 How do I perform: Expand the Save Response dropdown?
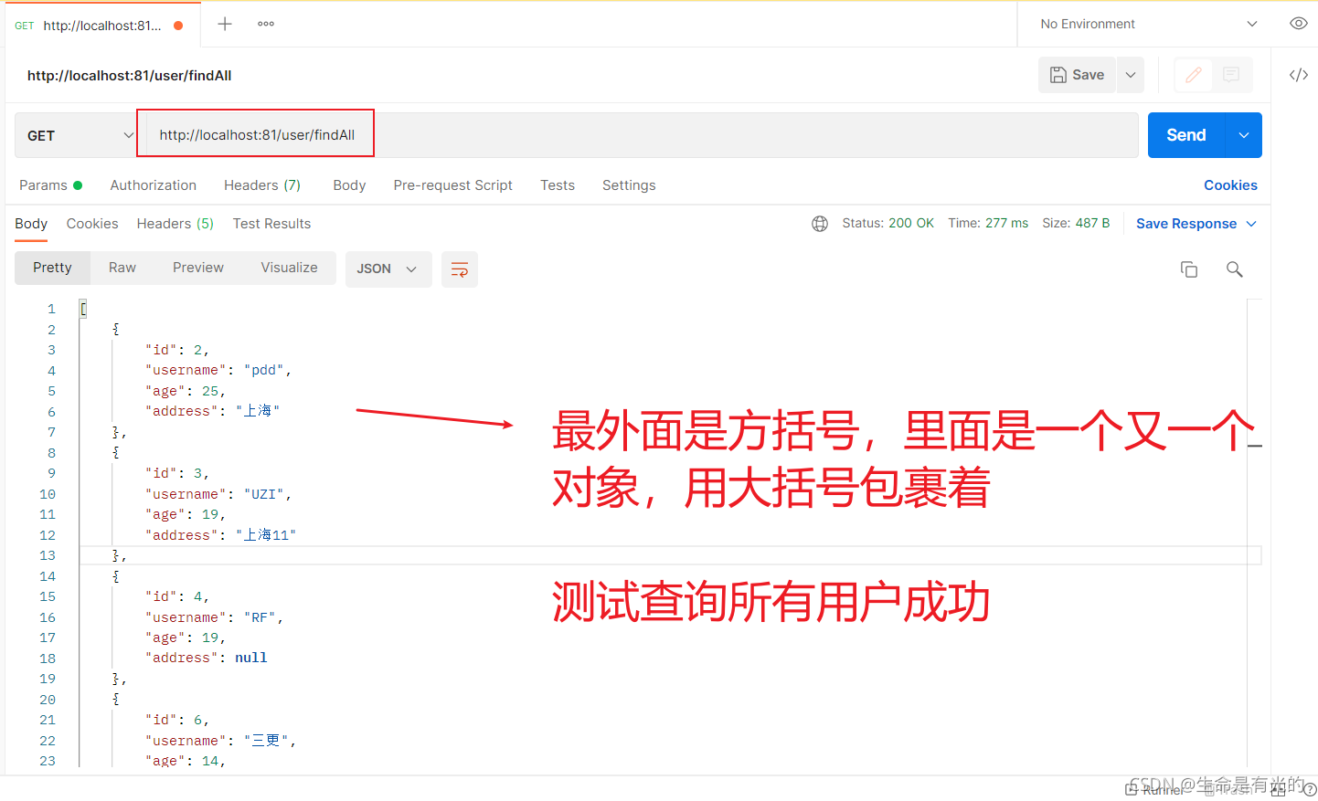click(1196, 224)
